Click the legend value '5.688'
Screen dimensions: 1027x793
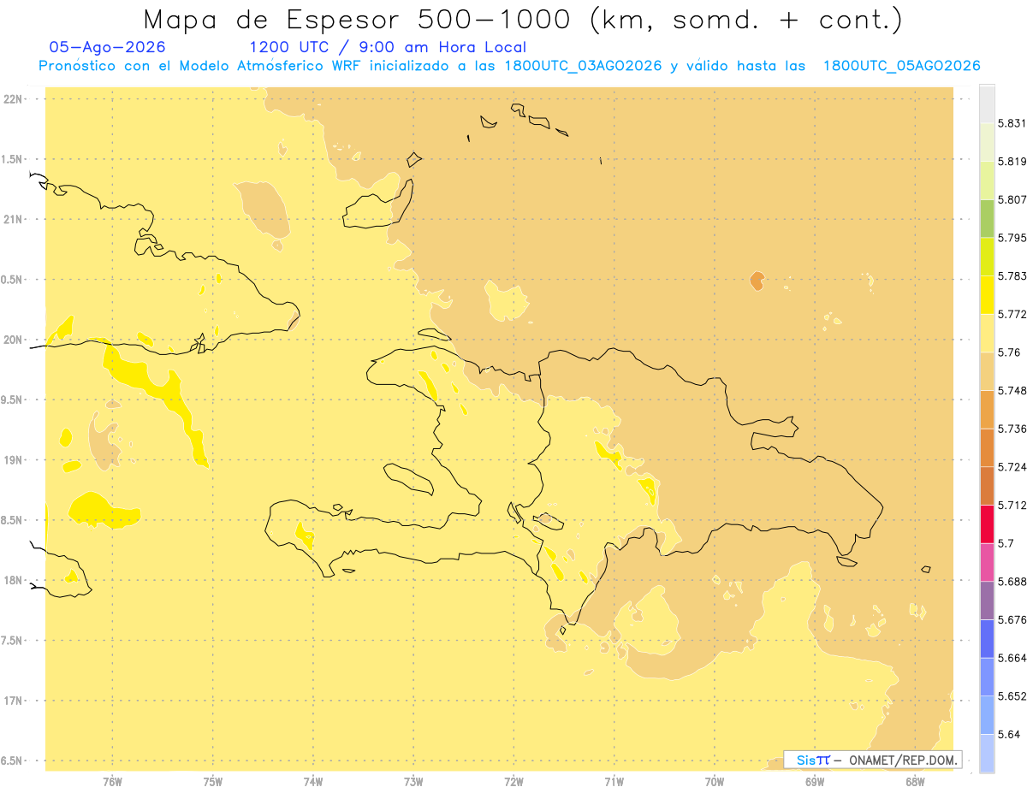coord(1012,582)
